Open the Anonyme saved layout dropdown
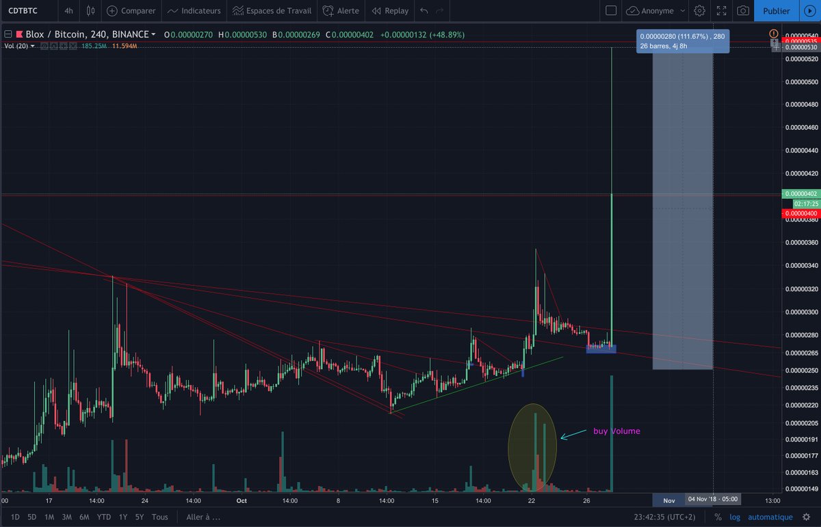 coord(655,11)
